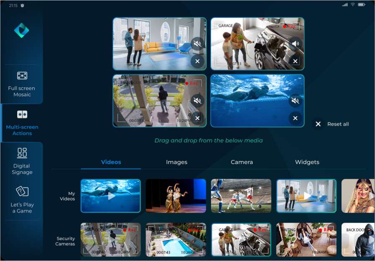Unmute the swimmer video tile
Screen dimensions: 375x261
[295, 101]
